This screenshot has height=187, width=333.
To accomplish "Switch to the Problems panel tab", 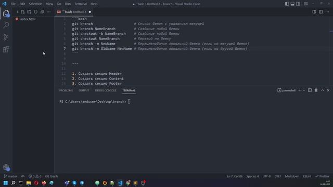I will (66, 90).
